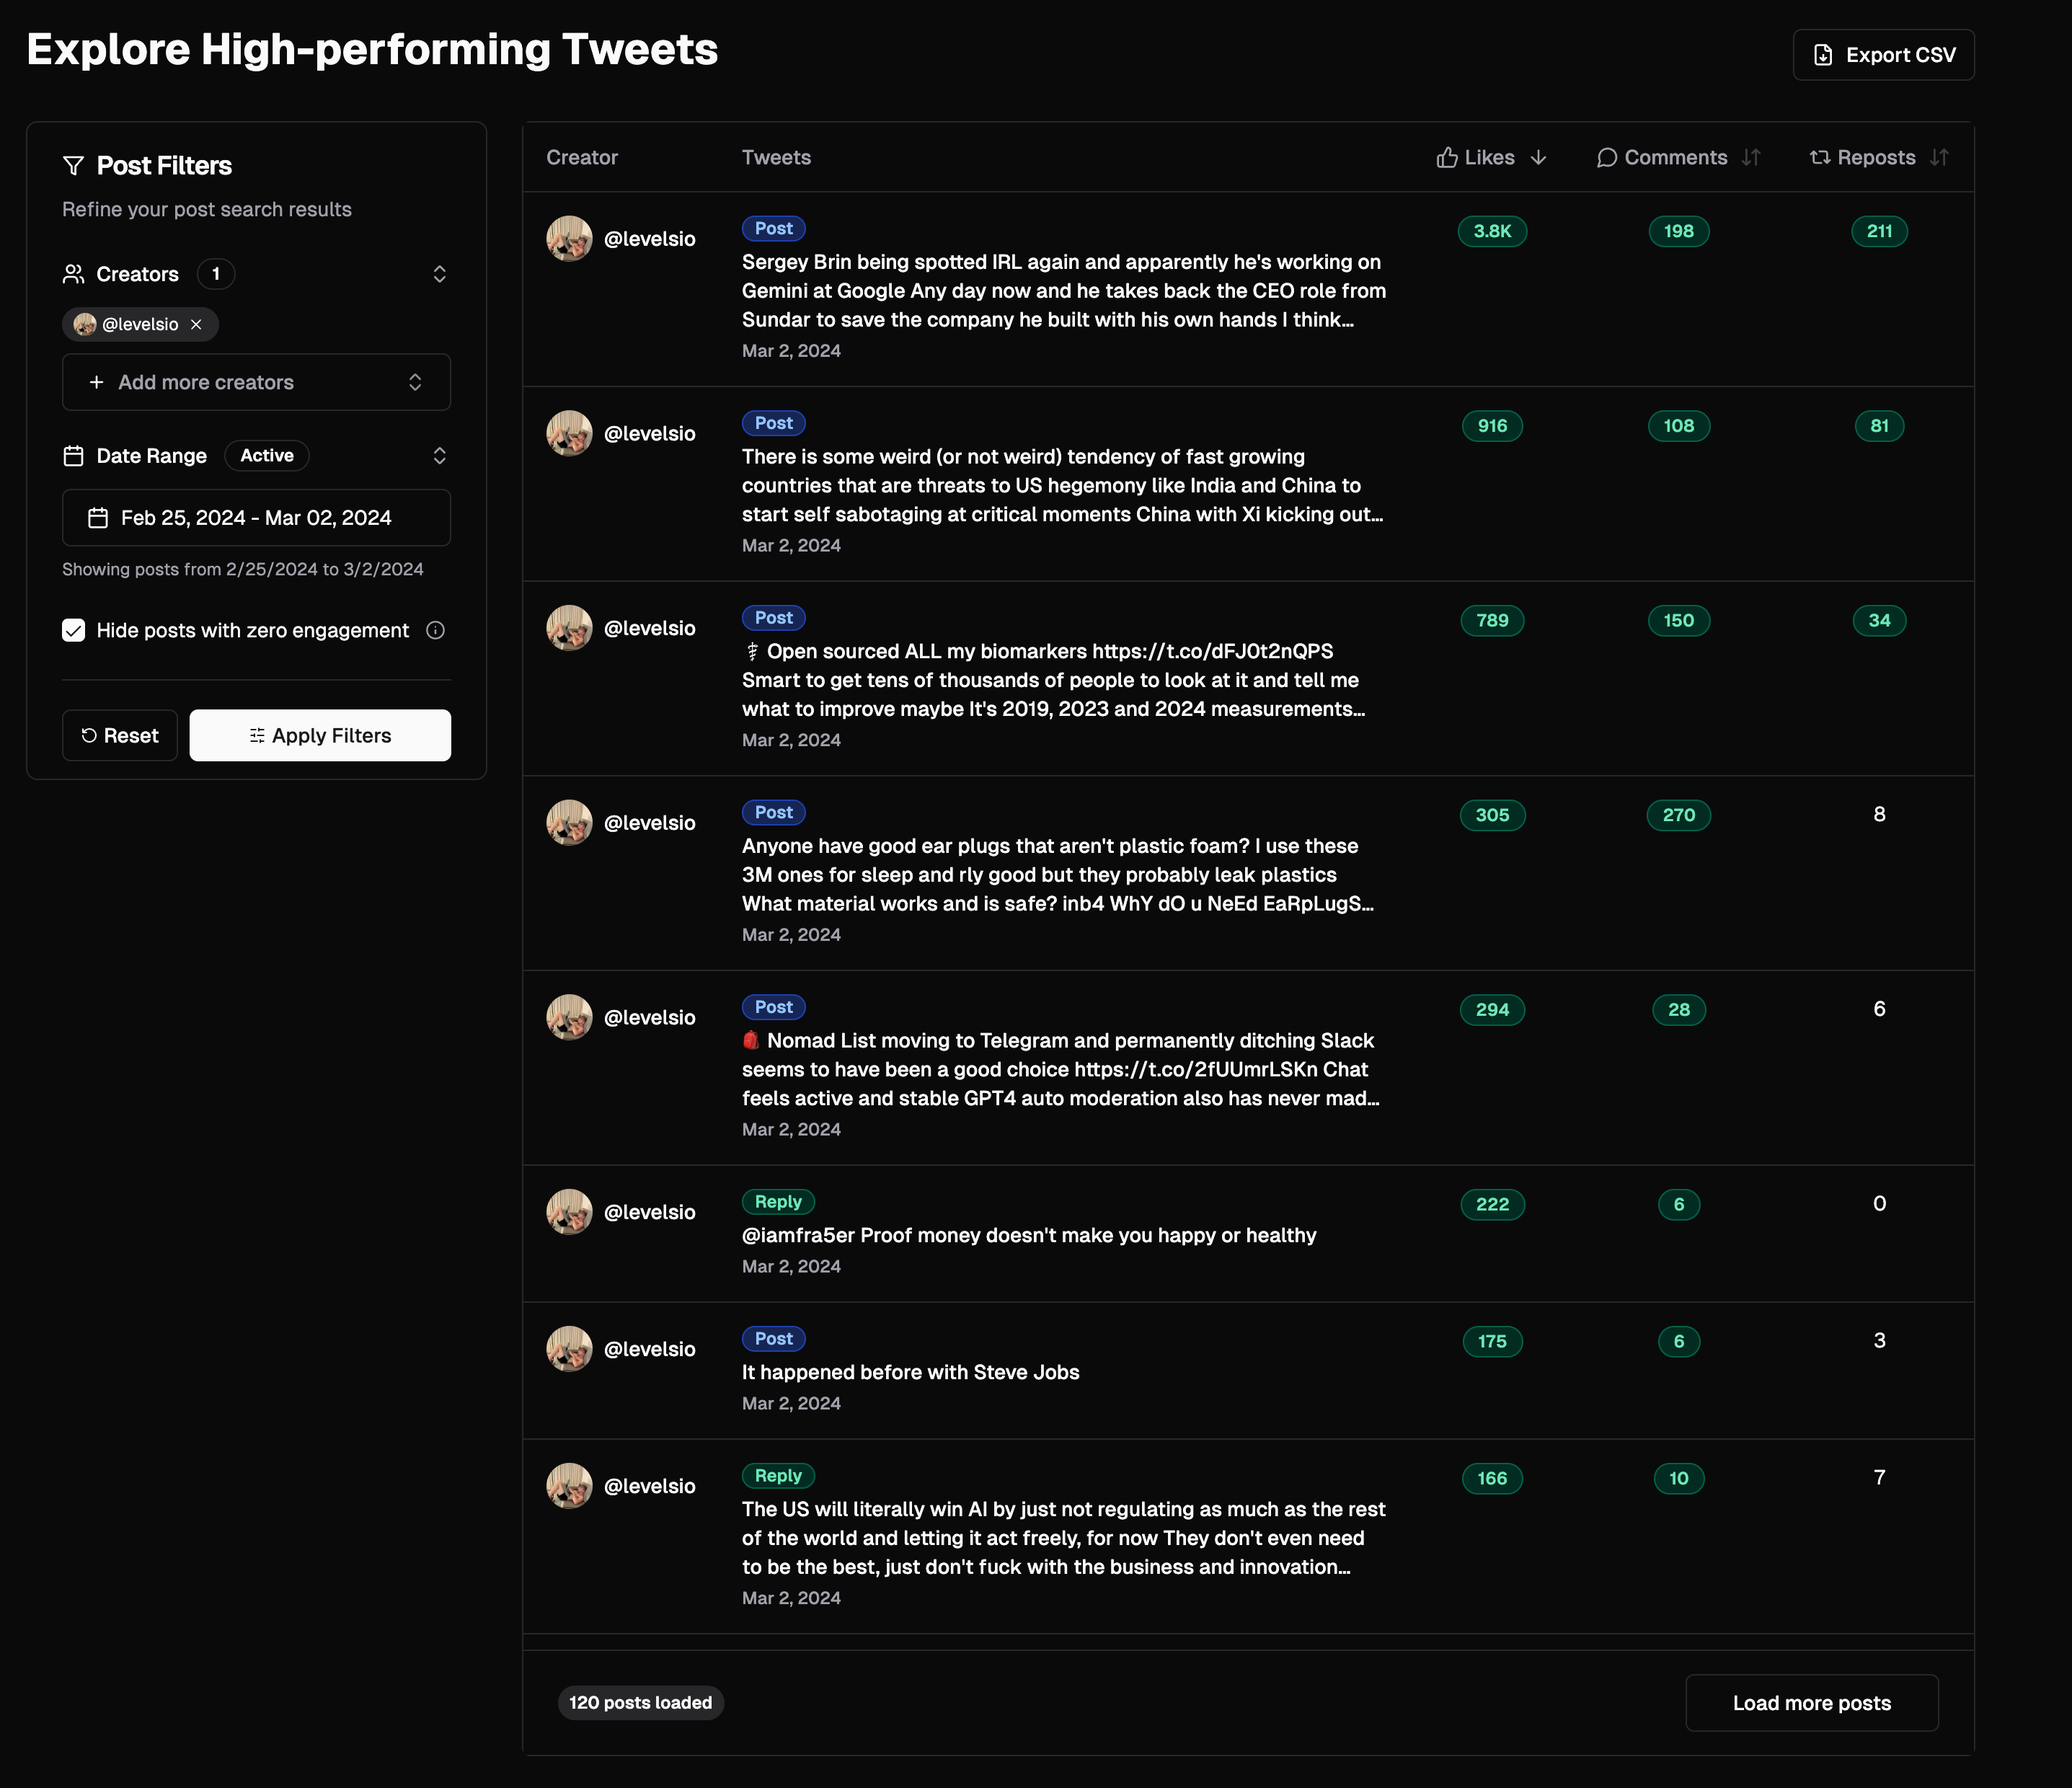
Task: Open the Steve Jobs tweet text
Action: [x=910, y=1372]
